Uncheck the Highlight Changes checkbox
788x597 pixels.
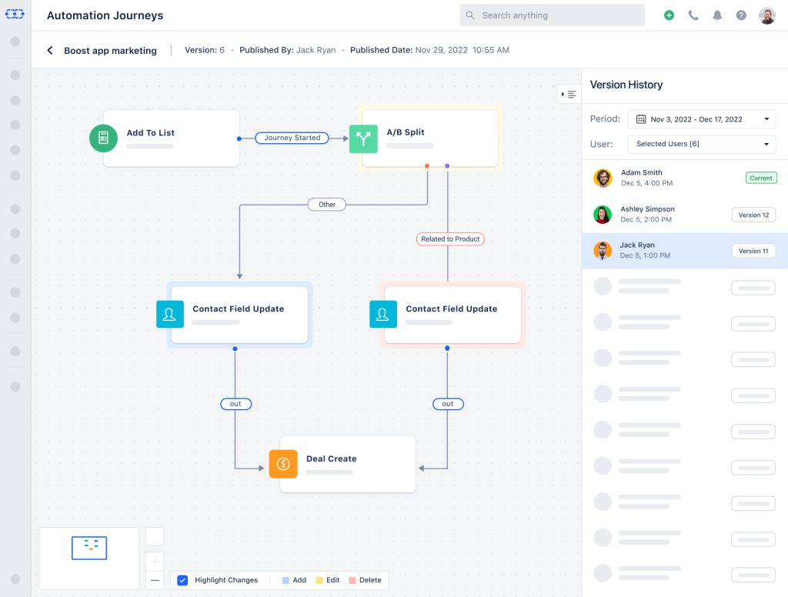(x=182, y=580)
